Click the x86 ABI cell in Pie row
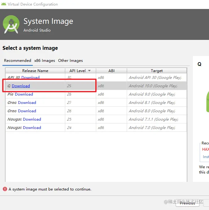 tap(111, 94)
